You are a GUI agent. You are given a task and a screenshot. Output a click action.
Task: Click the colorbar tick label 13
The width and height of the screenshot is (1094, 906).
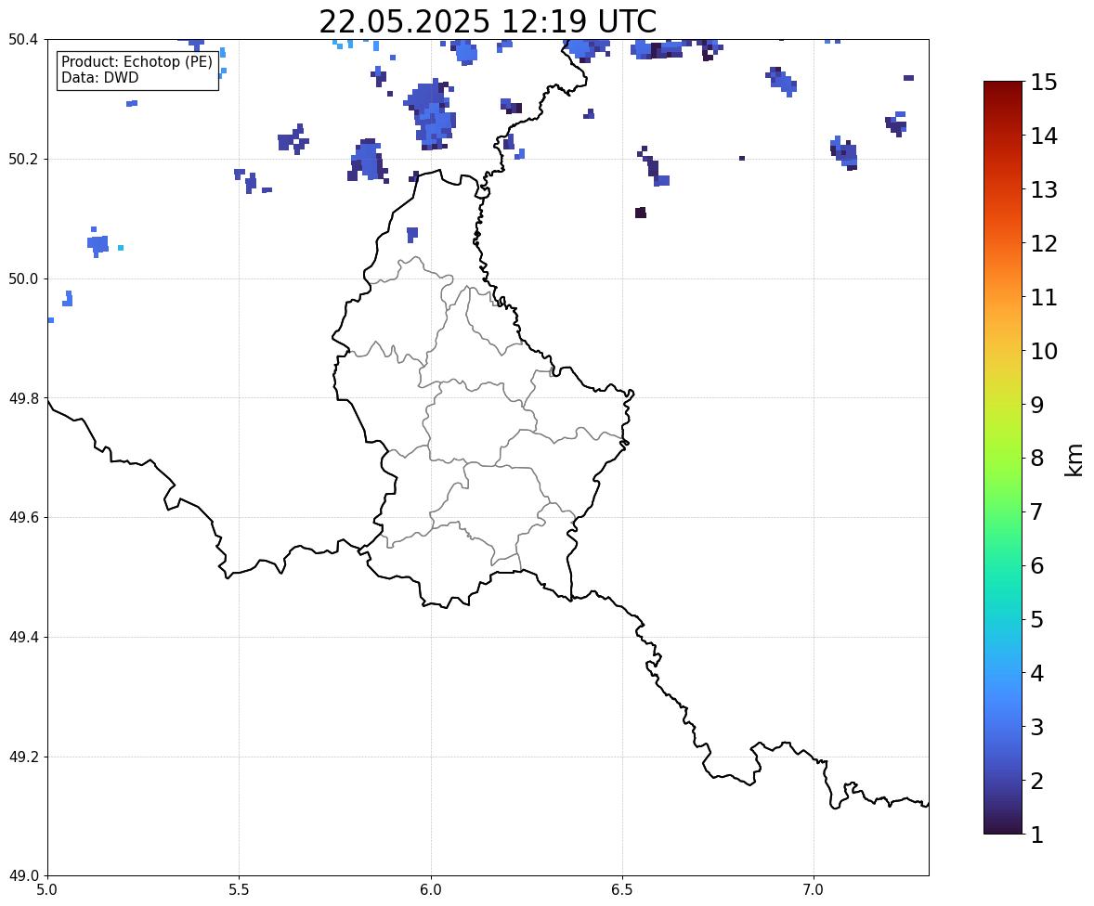pos(1044,189)
